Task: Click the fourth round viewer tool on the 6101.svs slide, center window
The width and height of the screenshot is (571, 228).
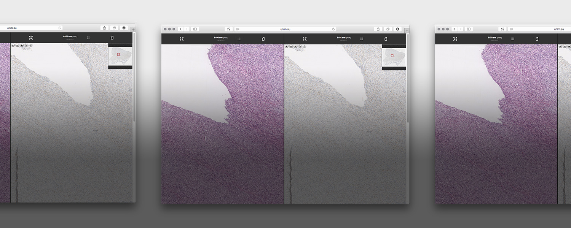Action: 300,46
